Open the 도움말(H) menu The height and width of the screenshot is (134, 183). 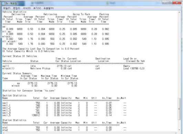click(49, 8)
